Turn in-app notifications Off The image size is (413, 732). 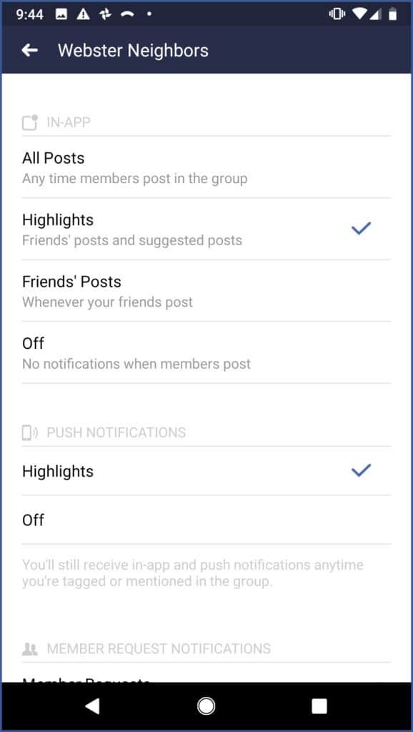click(x=206, y=353)
